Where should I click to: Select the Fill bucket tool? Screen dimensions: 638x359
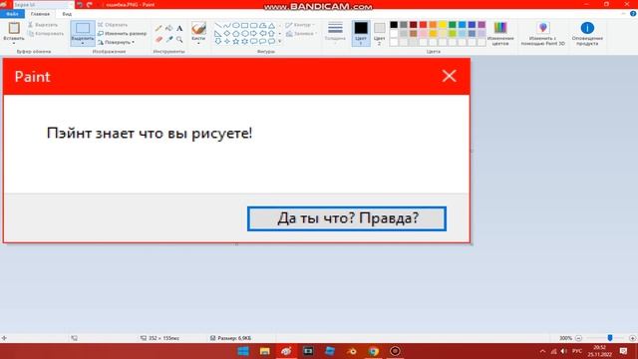click(168, 28)
